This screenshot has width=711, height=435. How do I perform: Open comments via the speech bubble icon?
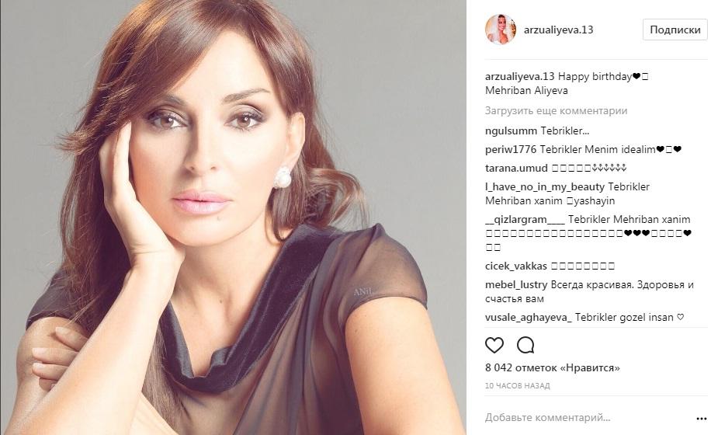click(x=525, y=345)
